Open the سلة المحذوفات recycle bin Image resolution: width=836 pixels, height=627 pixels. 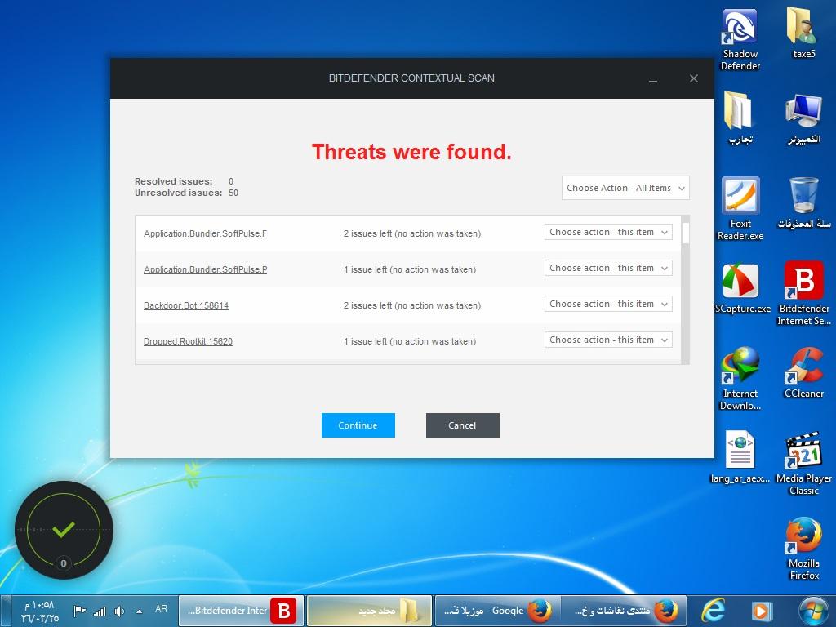point(803,203)
